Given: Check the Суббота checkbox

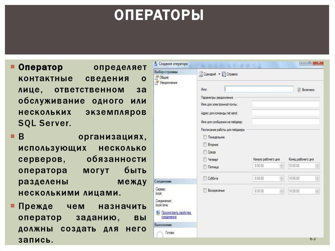Looking at the screenshot, I should coord(205,178).
